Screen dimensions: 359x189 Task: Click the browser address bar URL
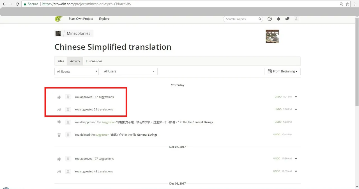86,4
